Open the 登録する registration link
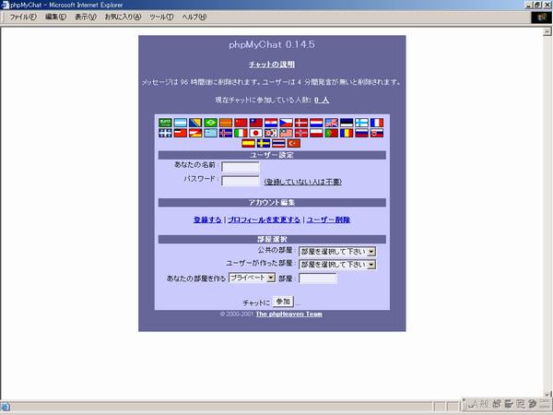Image resolution: width=553 pixels, height=415 pixels. tap(207, 219)
